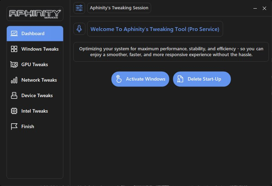Click the Windows Tweaks grid icon
Screen dimensions: 272x186
click(14, 49)
